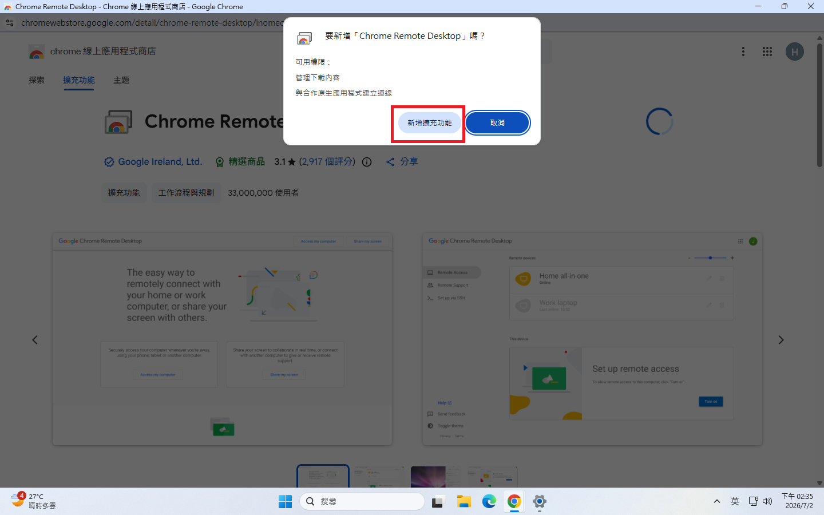Screen dimensions: 824x515
Task: Click the 33,000,000 使用者 user count text
Action: tap(263, 193)
